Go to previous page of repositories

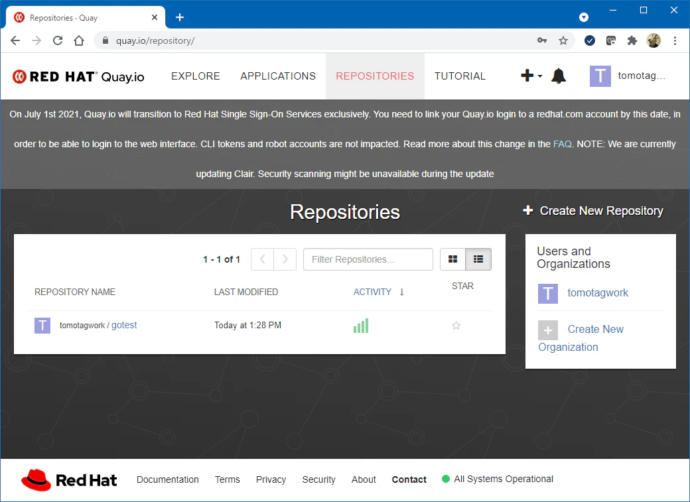point(263,259)
